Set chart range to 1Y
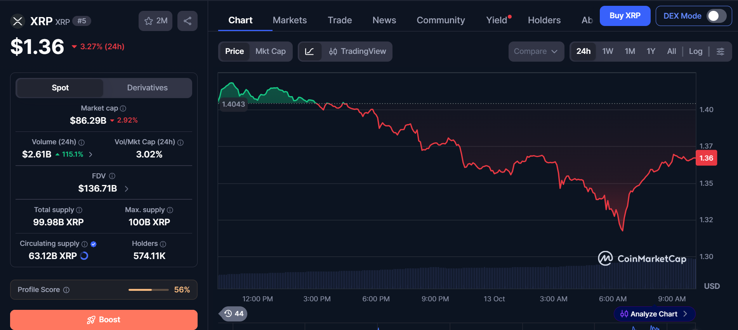 click(x=651, y=52)
